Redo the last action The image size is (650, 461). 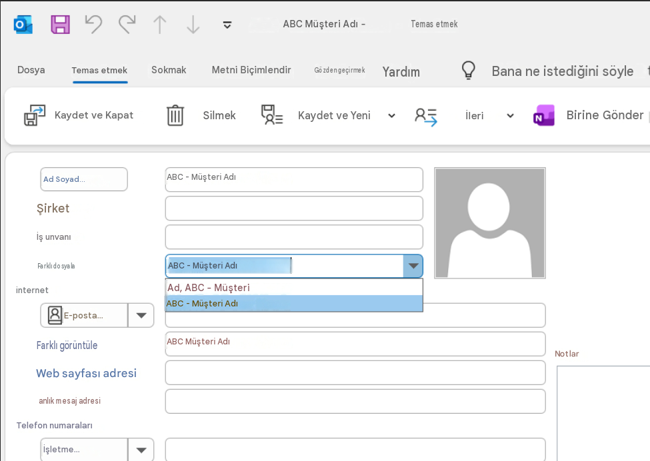[x=127, y=25]
